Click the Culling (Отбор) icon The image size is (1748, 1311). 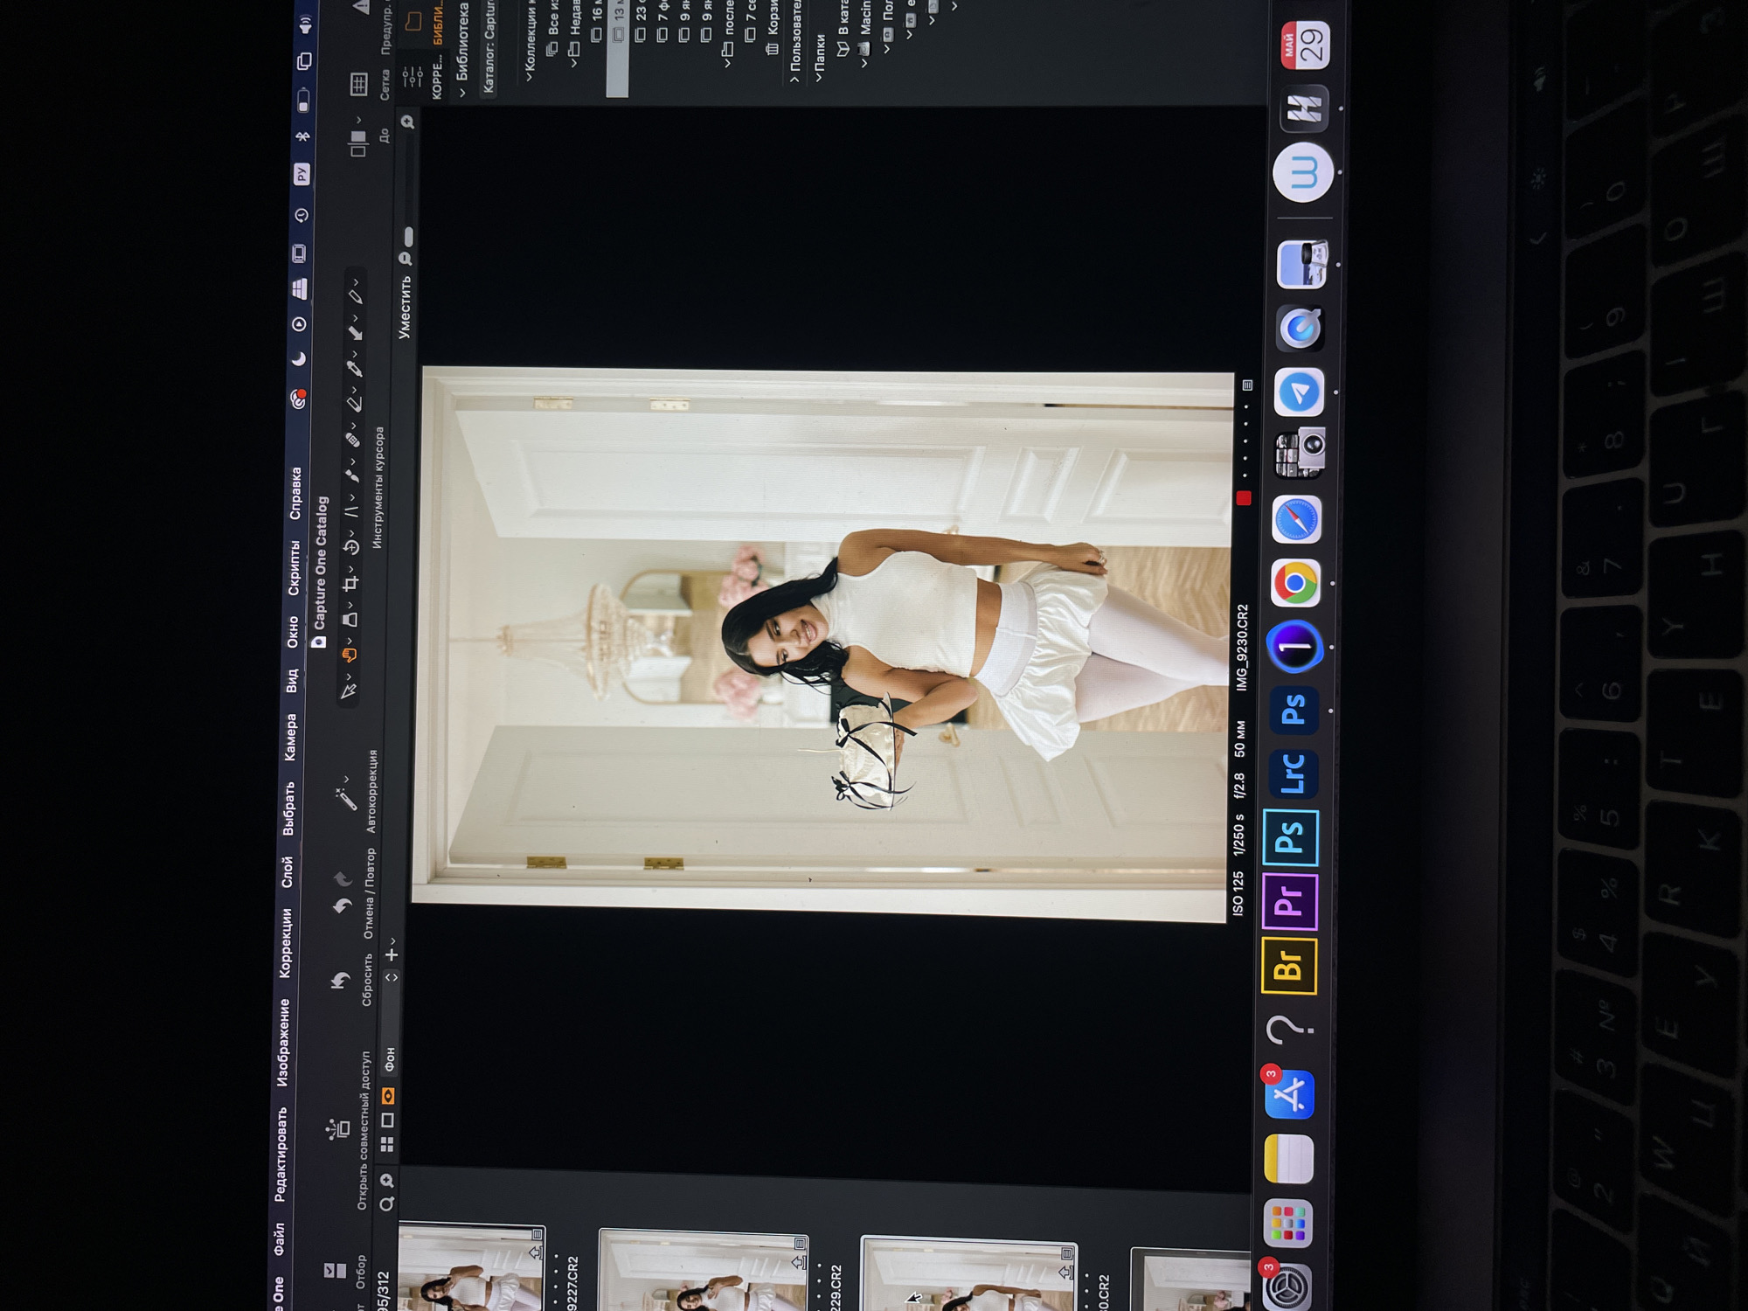pyautogui.click(x=335, y=1271)
